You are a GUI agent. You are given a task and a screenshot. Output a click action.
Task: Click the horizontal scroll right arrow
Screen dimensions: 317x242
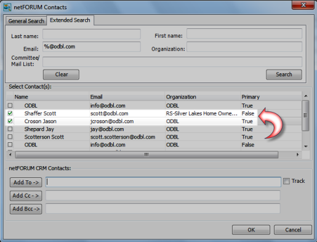click(x=298, y=155)
